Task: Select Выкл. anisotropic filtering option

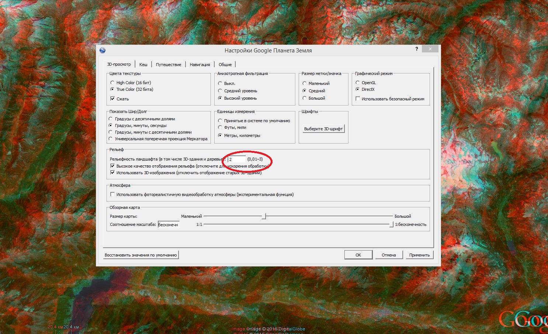Action: (220, 83)
